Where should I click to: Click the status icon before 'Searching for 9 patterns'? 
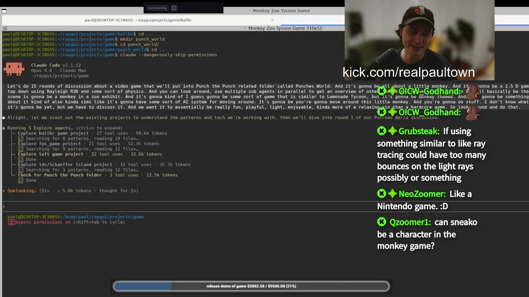[21, 149]
